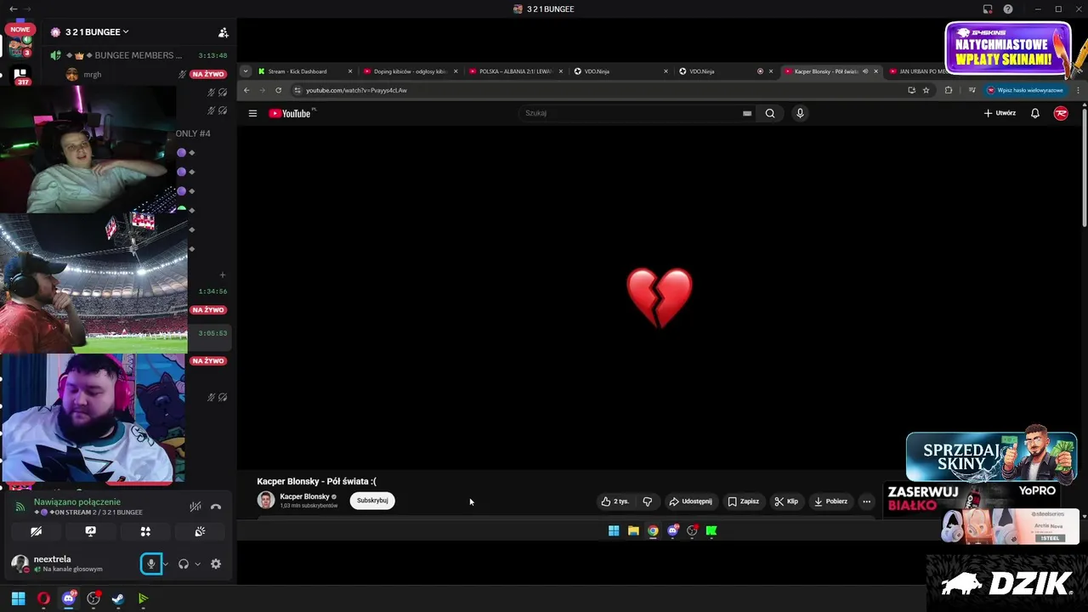Switch to first VDO.Ninja tab
The width and height of the screenshot is (1088, 612).
click(621, 71)
